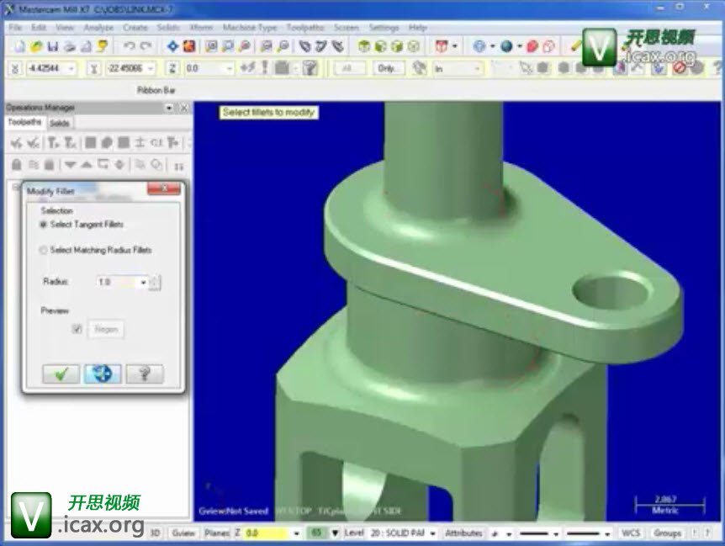
Task: Click the Y coordinate lock icon
Action: click(94, 68)
